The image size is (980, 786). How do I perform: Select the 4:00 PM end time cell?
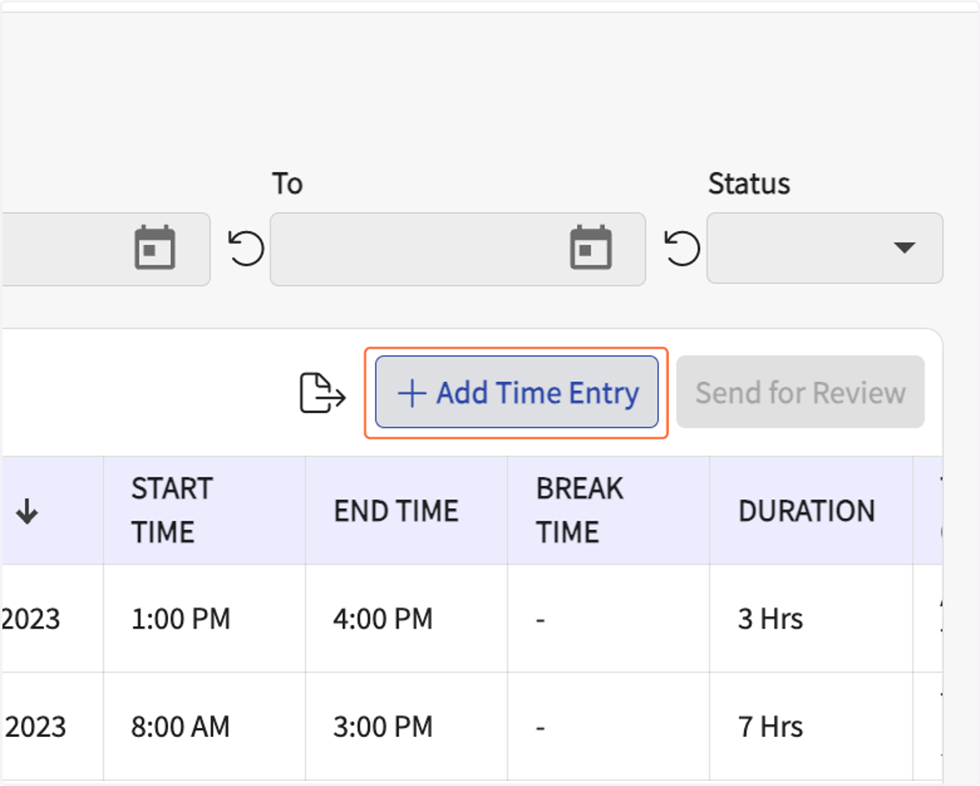pos(406,619)
